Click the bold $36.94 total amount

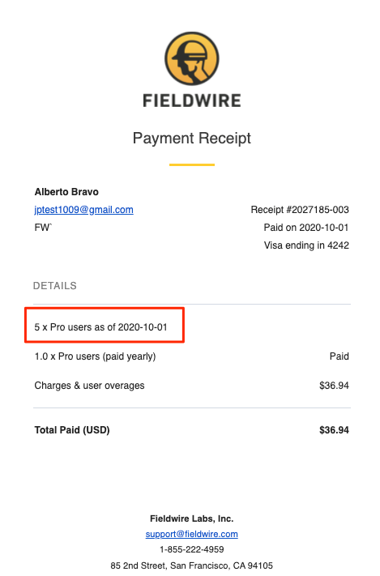point(334,430)
